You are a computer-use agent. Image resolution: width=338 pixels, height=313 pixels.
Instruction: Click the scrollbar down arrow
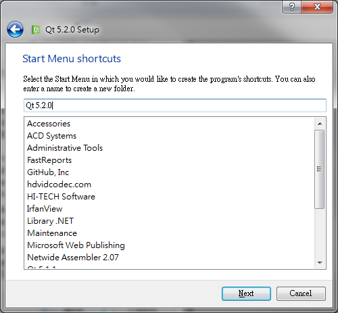pyautogui.click(x=320, y=262)
